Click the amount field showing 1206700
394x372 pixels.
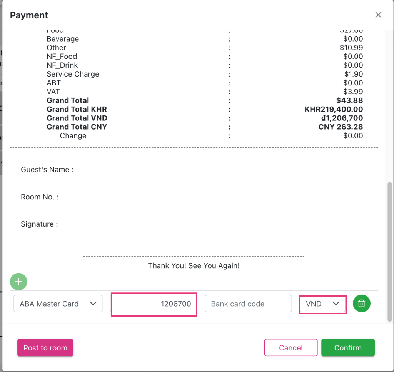pyautogui.click(x=154, y=304)
